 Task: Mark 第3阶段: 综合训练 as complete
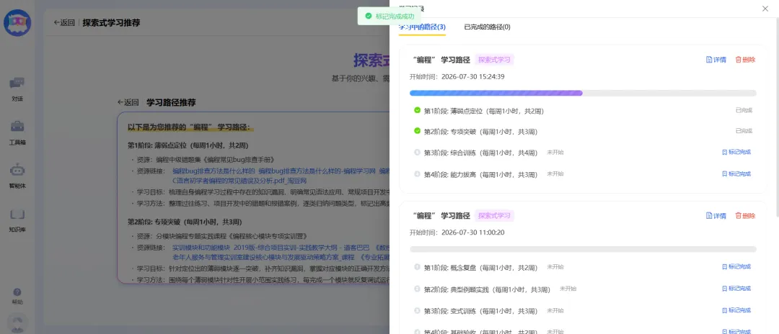coord(736,152)
